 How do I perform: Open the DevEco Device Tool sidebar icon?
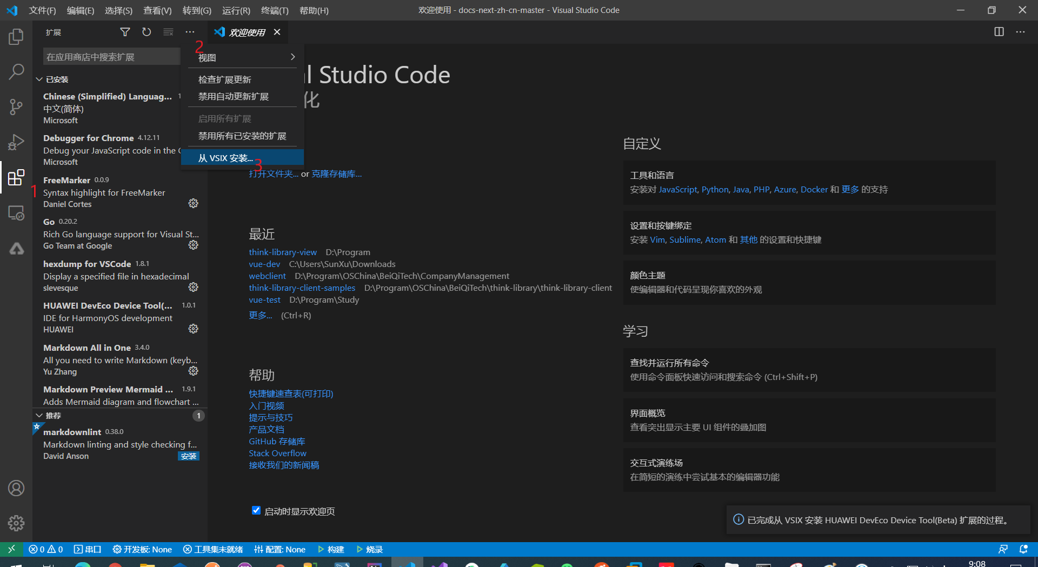pos(16,248)
